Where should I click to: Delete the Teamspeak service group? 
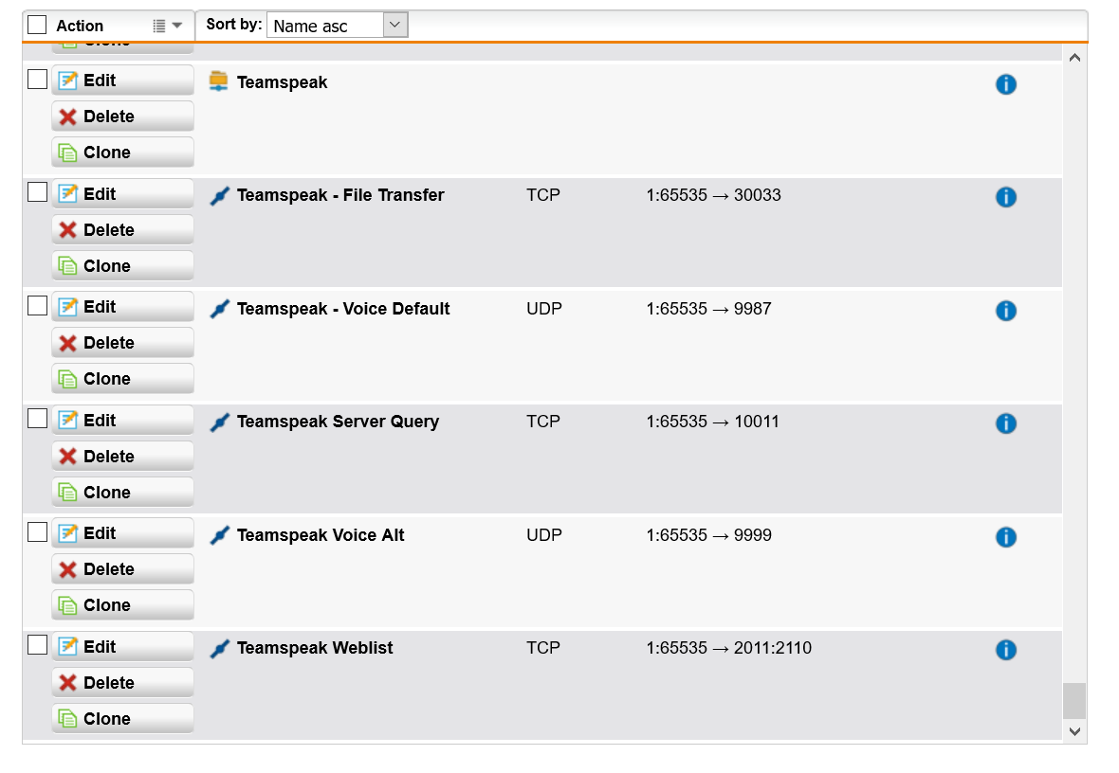click(122, 117)
